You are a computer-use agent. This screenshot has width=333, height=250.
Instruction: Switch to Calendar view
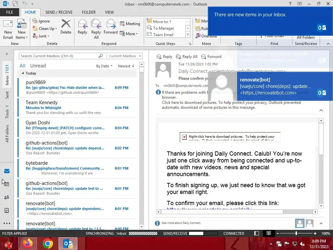click(7, 184)
